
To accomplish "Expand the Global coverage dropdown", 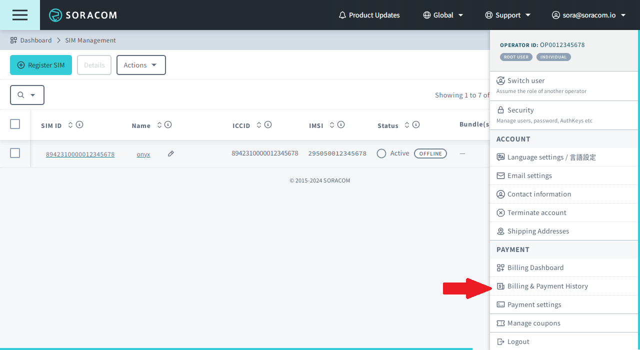I will 443,15.
